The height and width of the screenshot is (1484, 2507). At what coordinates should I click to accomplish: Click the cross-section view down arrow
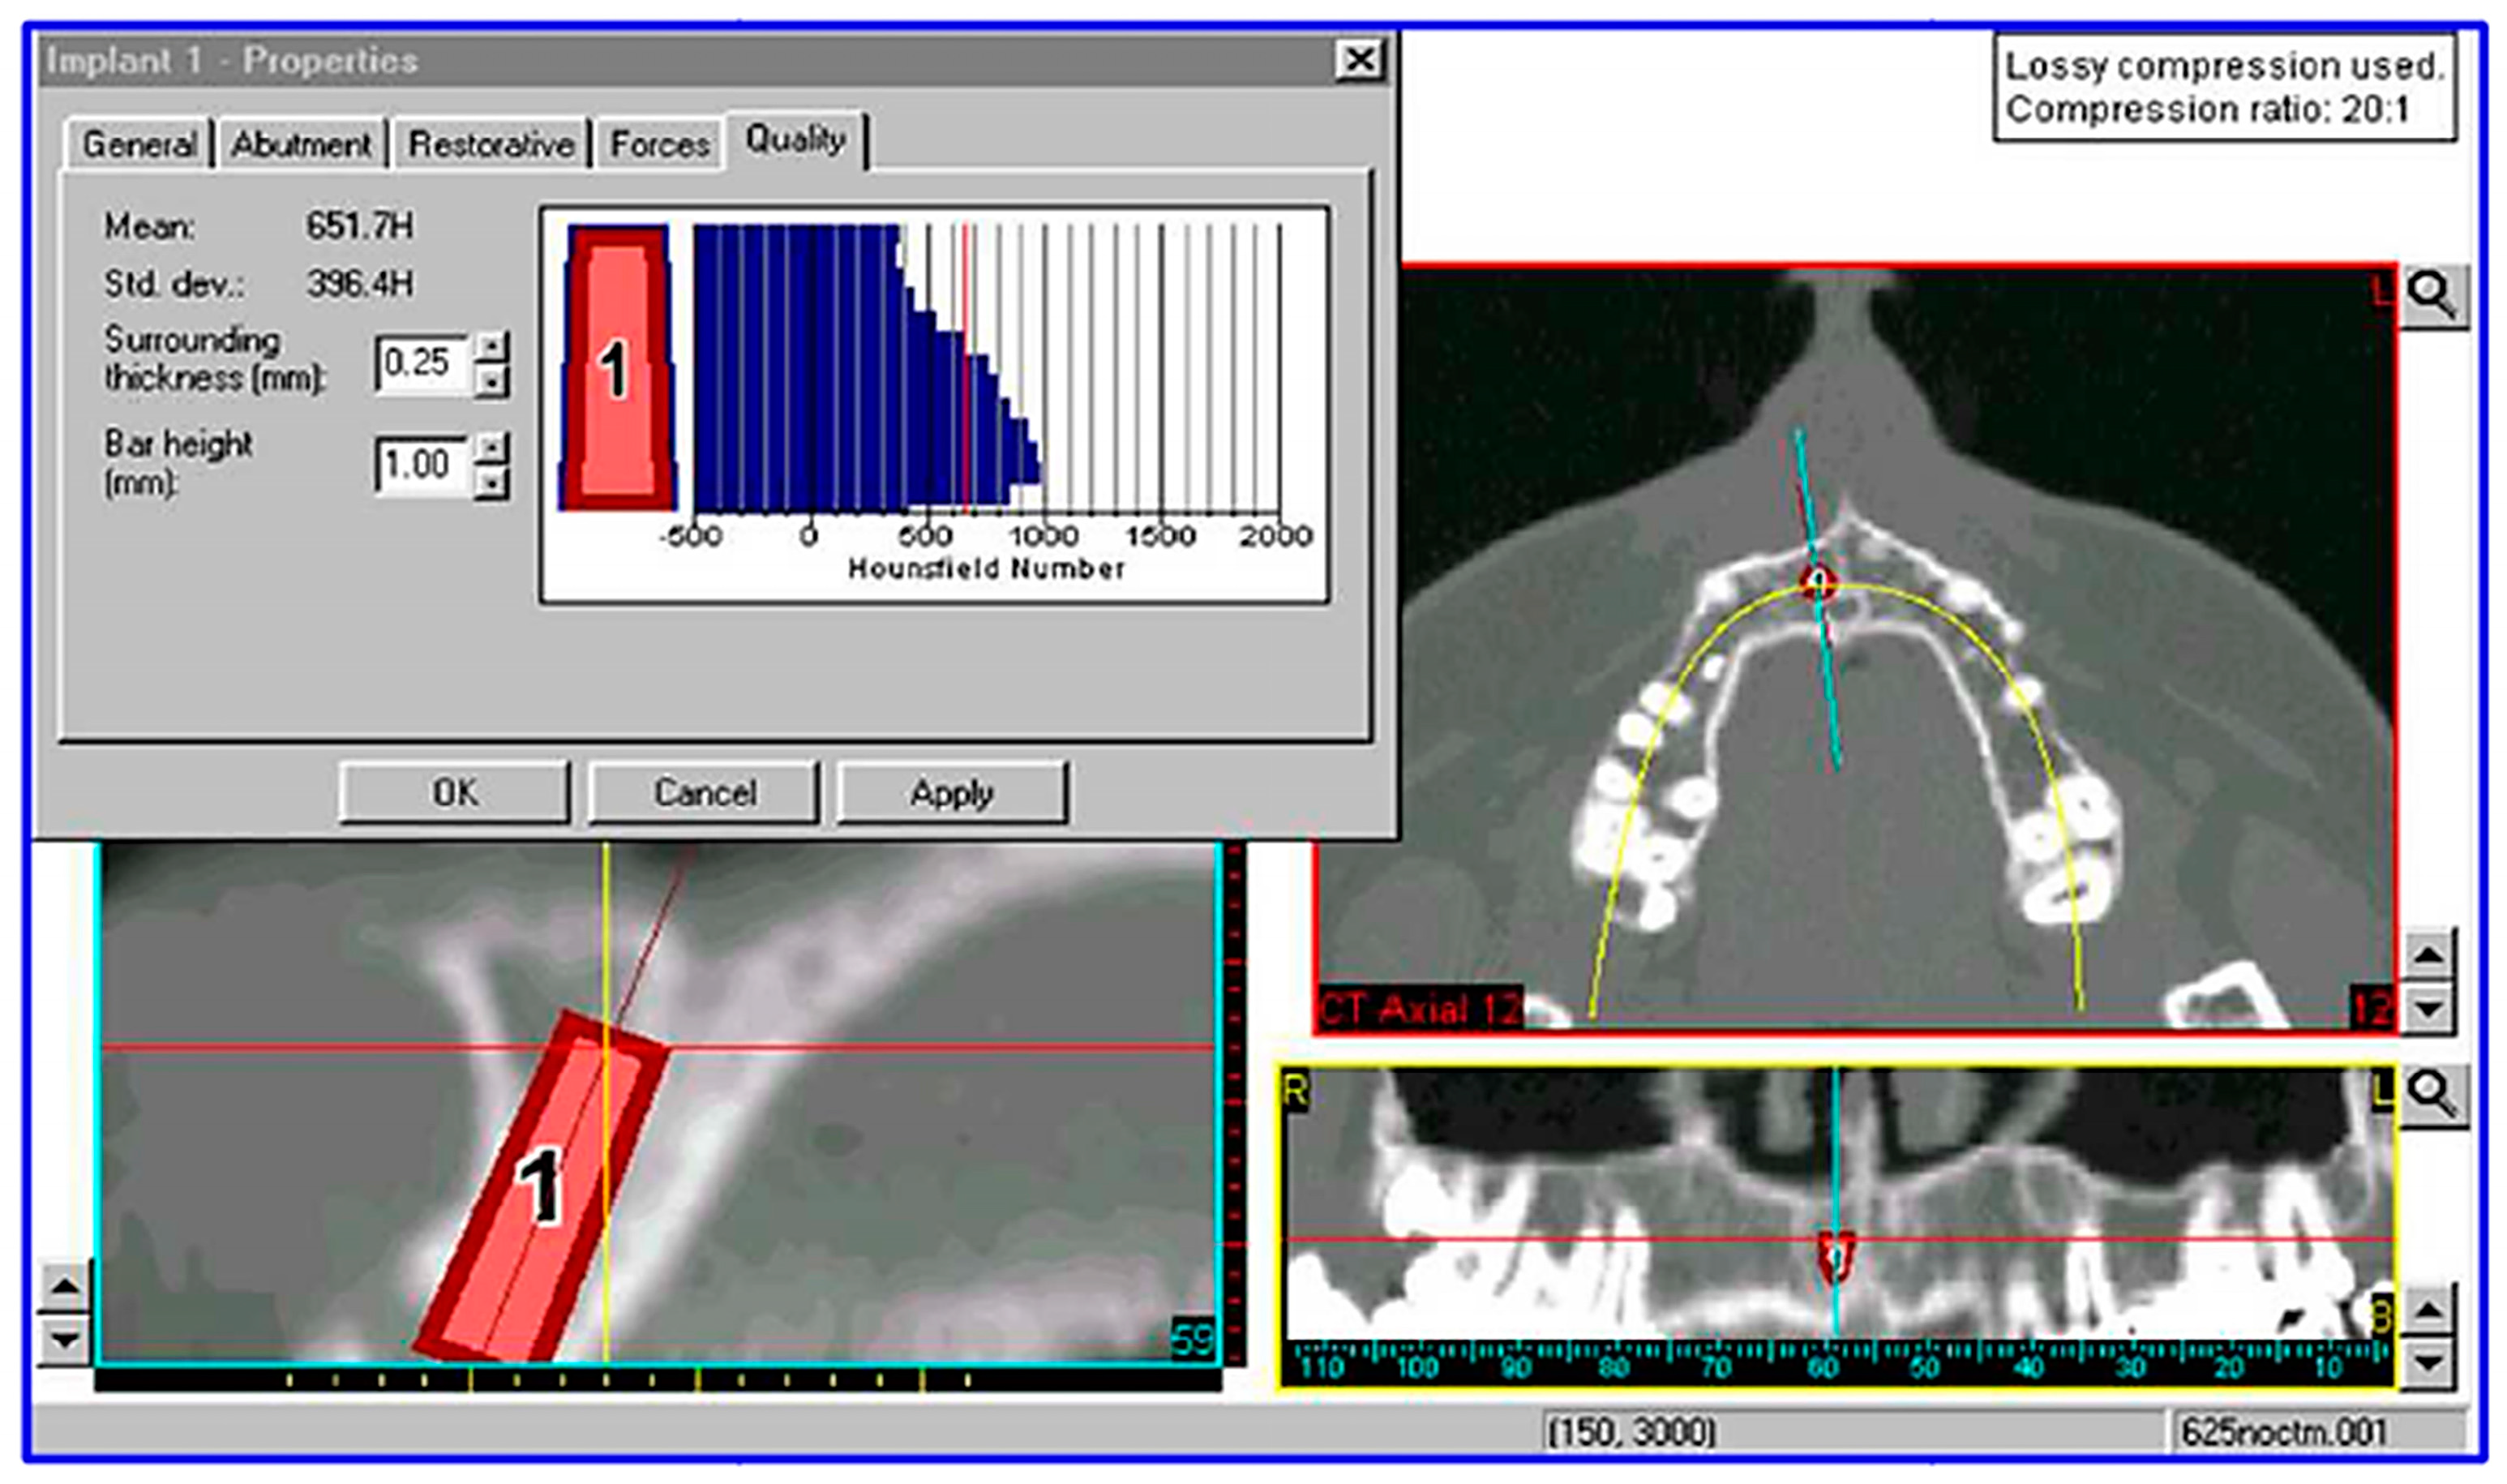(64, 1340)
